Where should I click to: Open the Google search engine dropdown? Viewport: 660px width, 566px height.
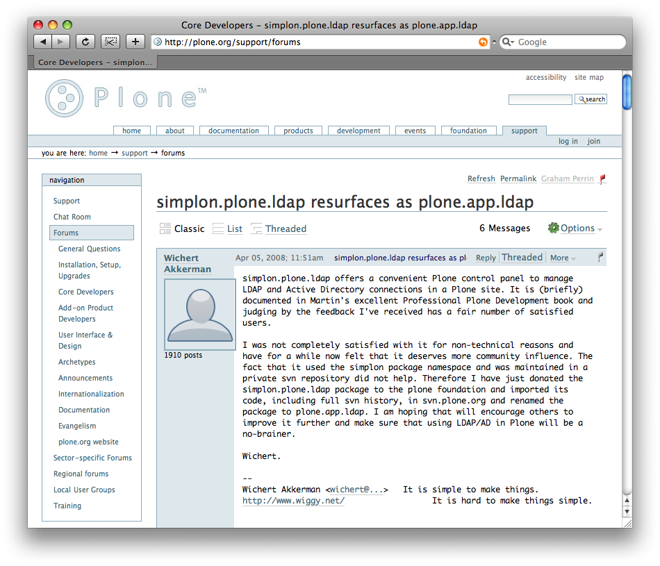coord(507,42)
